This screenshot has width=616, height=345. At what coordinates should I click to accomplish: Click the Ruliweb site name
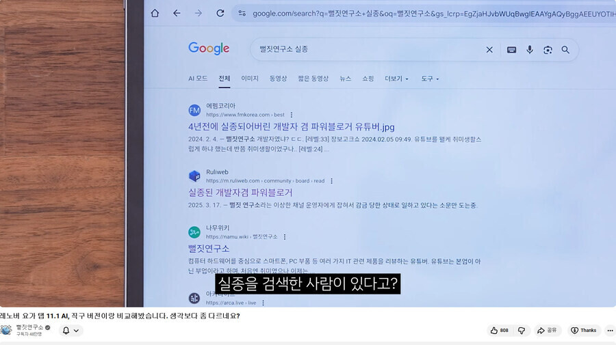[x=217, y=171]
